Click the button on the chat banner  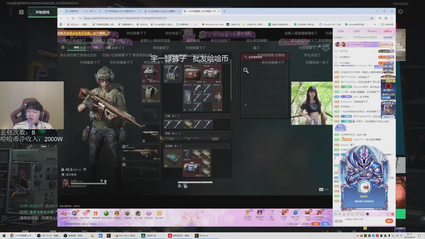pos(386,45)
